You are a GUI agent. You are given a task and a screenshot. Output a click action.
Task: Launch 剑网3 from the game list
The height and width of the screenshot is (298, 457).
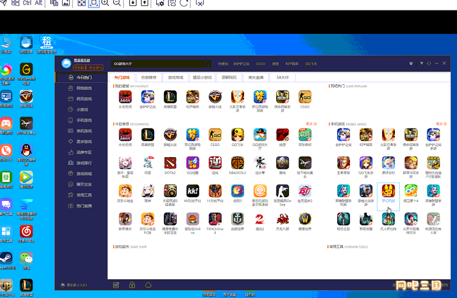tap(237, 191)
